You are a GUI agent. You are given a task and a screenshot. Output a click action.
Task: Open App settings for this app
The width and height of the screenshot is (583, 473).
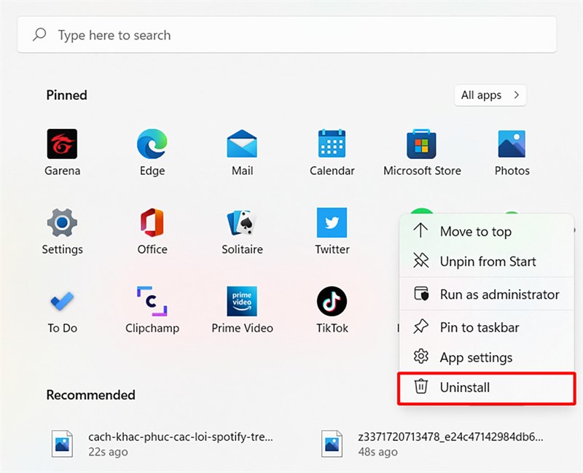(x=477, y=357)
